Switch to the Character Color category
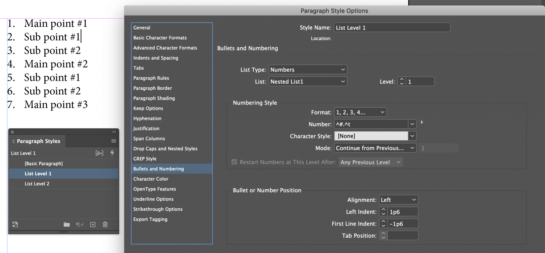545x253 pixels. tap(151, 179)
